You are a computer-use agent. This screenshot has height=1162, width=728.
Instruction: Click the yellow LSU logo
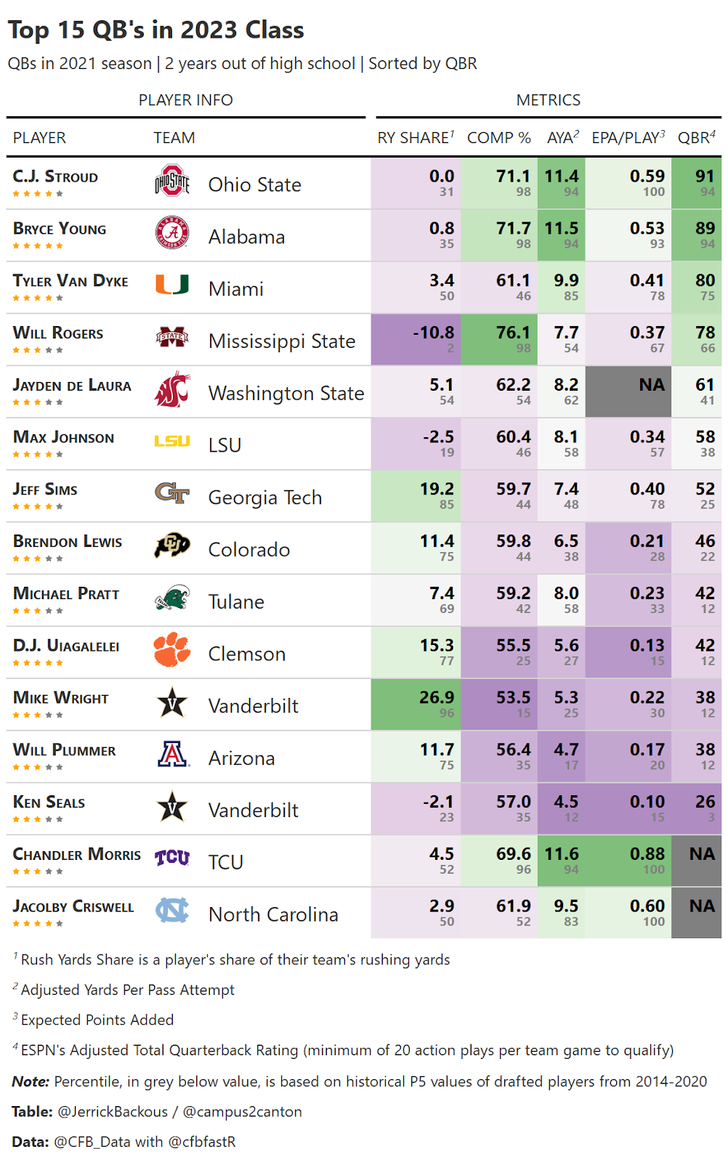coord(172,442)
